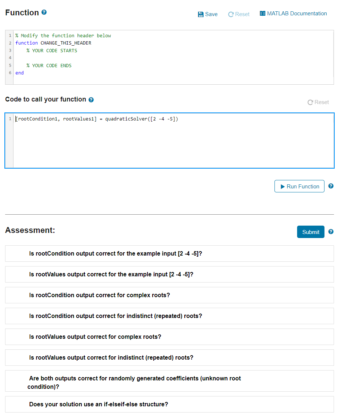The width and height of the screenshot is (342, 418).
Task: Open help icon next to Code to call your function
Action: 91,100
